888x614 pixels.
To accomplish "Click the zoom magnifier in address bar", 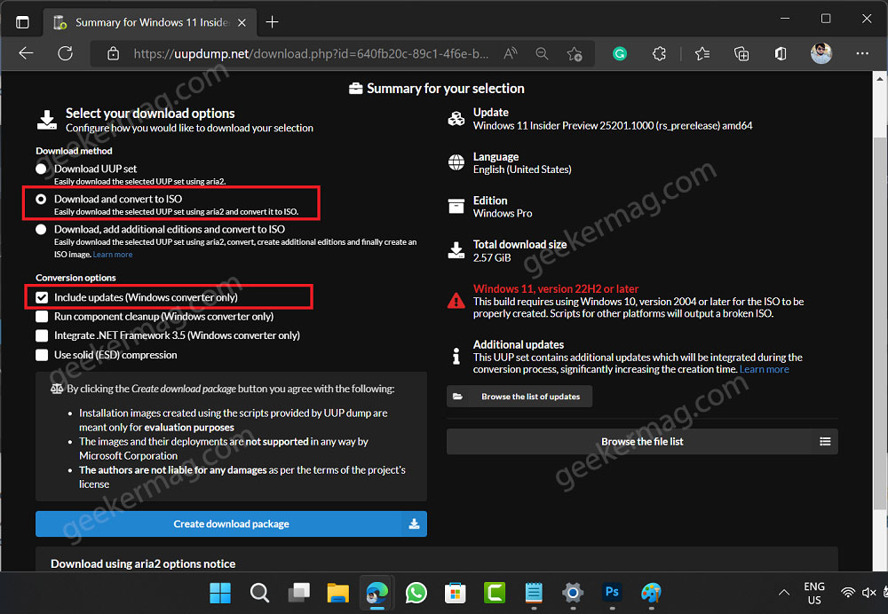I will [x=542, y=54].
